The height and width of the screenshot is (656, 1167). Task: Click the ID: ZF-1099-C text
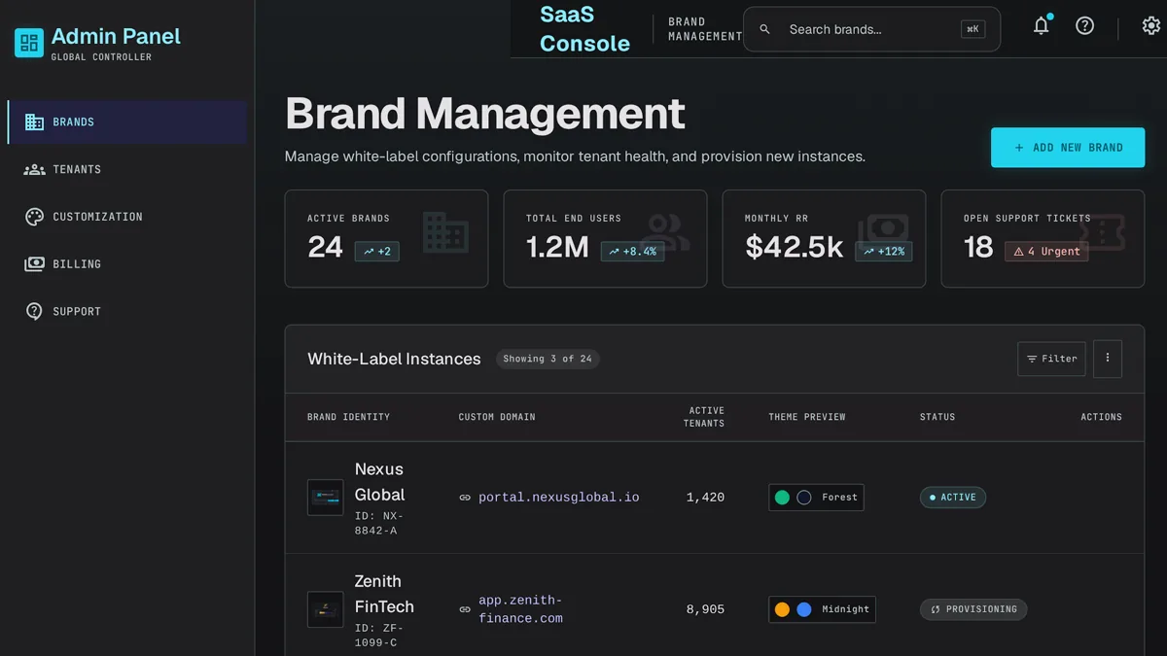[x=379, y=636]
